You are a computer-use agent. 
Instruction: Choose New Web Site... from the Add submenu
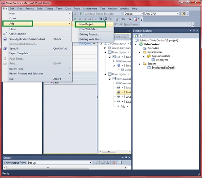click(x=92, y=29)
